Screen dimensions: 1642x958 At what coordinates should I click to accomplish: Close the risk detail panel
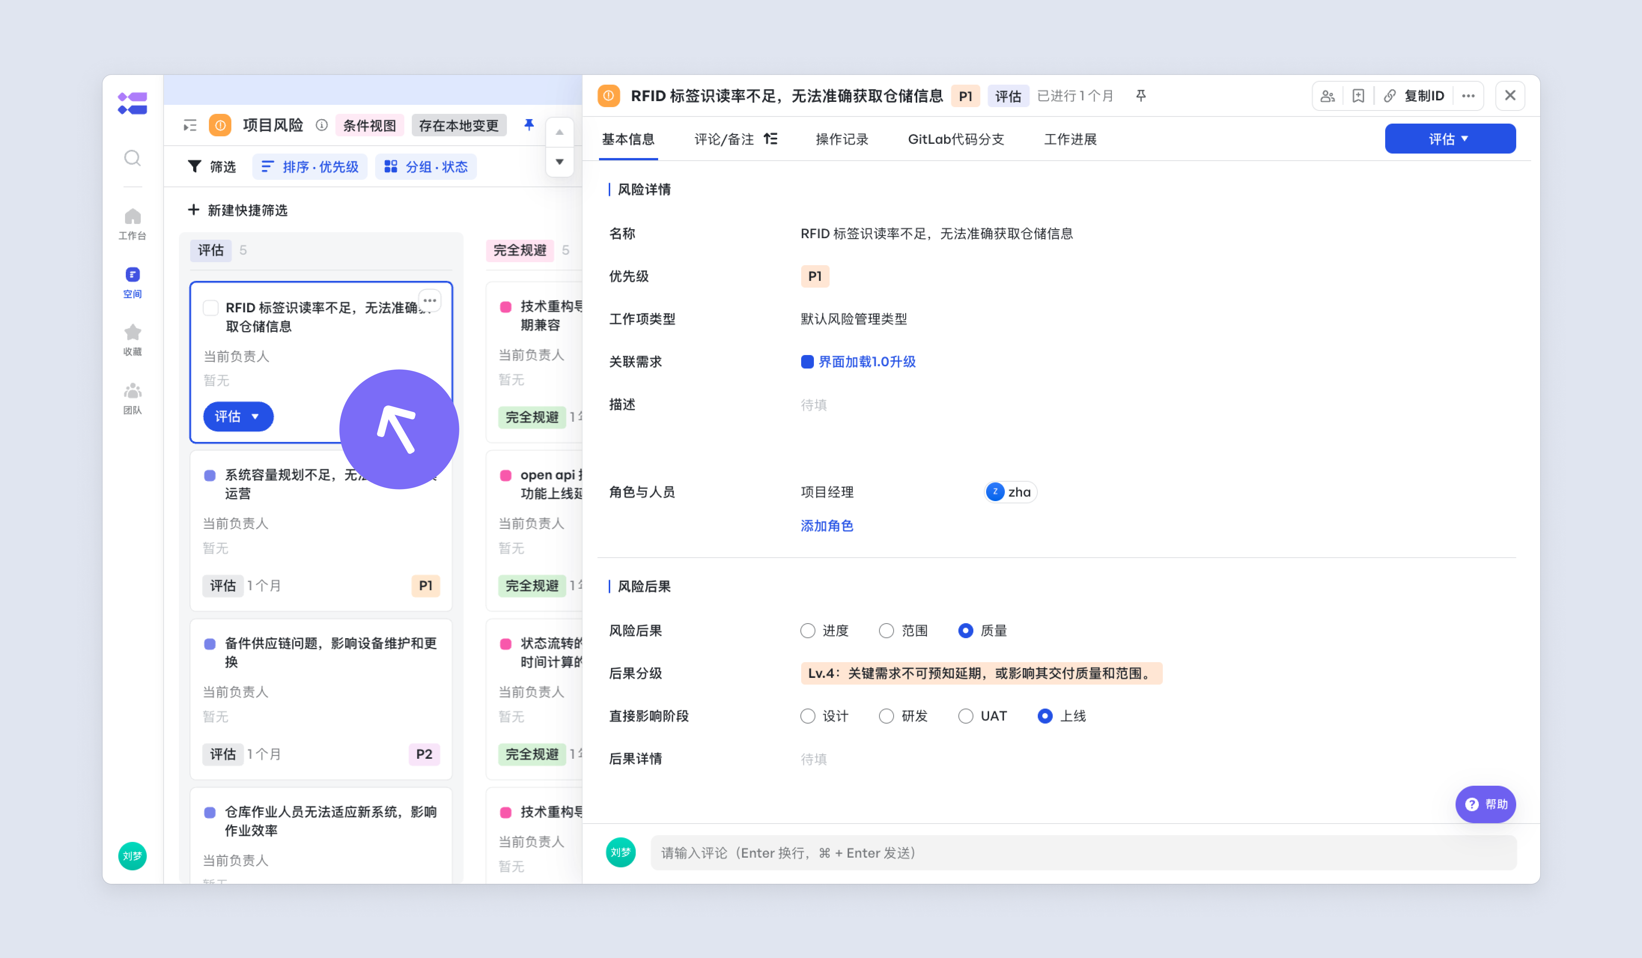coord(1510,96)
